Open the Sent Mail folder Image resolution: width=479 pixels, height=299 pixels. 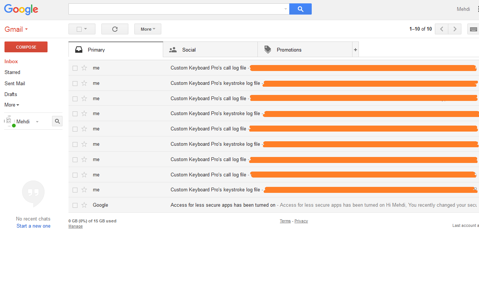[15, 83]
